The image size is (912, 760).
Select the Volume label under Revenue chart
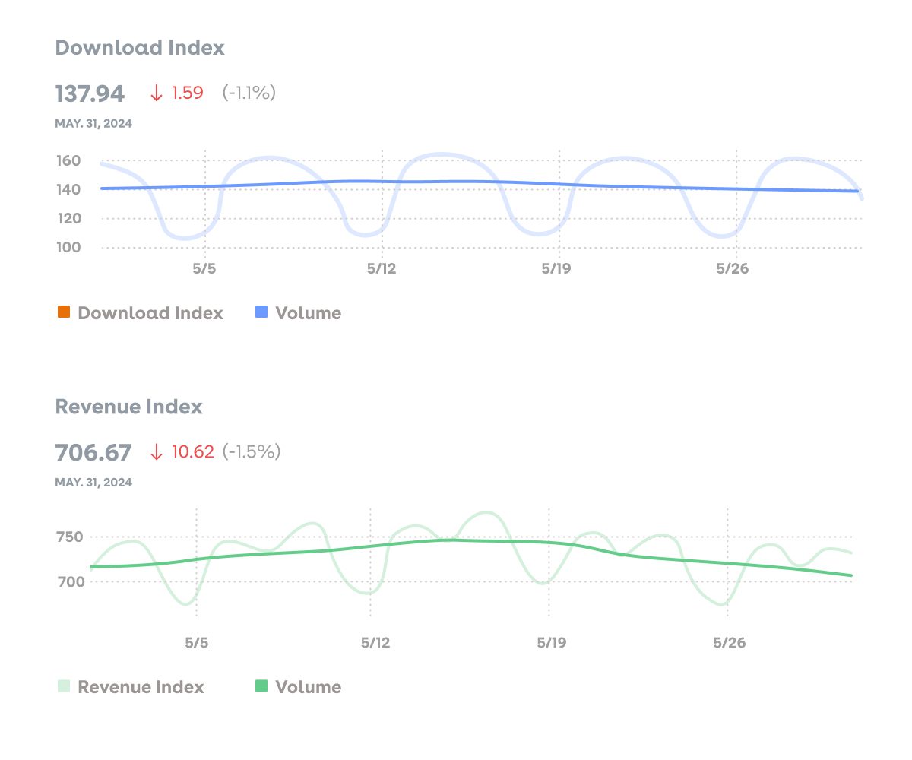pyautogui.click(x=308, y=687)
